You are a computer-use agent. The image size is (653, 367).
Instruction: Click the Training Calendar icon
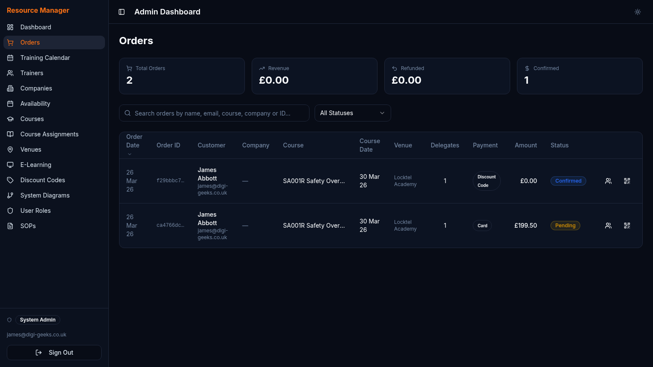coord(10,58)
